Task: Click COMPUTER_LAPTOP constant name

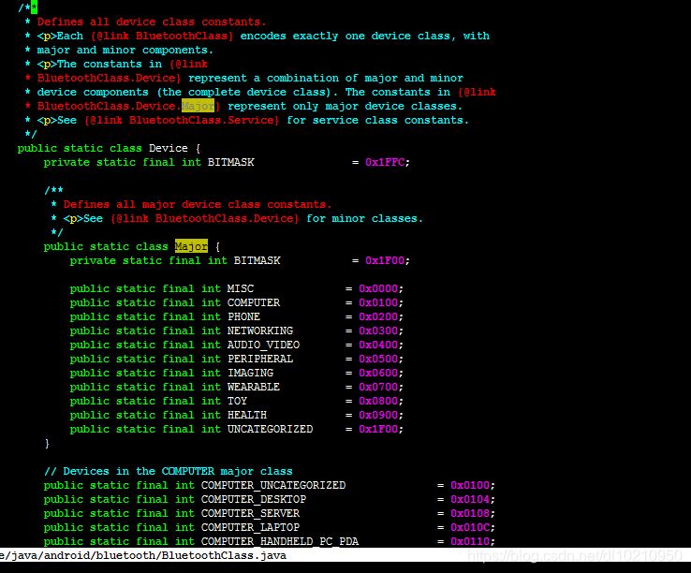Action: [x=250, y=528]
